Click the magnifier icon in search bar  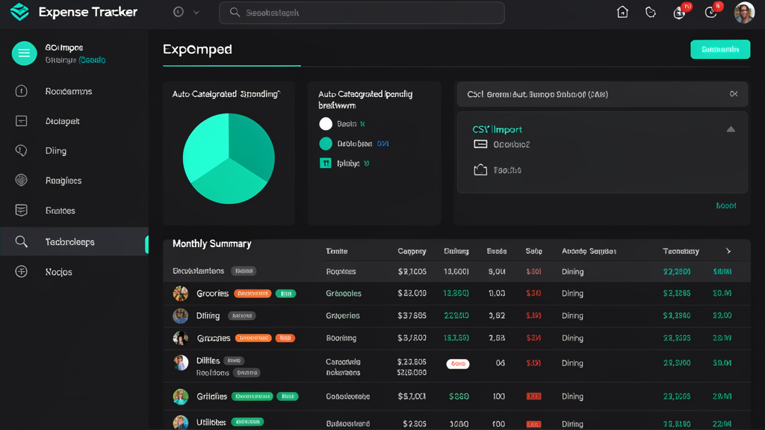[235, 13]
